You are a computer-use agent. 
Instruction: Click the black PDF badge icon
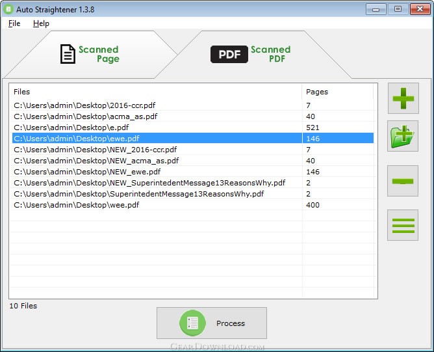click(229, 54)
